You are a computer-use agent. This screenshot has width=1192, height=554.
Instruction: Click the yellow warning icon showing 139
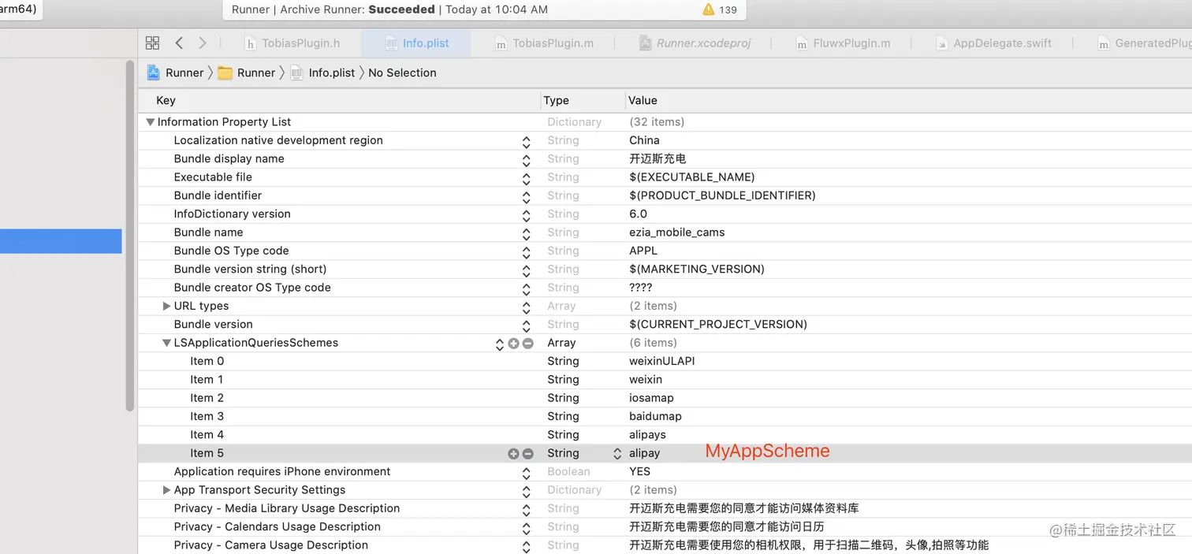pos(708,9)
